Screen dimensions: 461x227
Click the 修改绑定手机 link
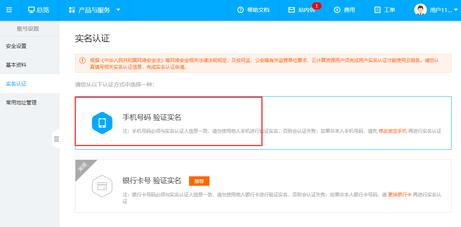[393, 131]
